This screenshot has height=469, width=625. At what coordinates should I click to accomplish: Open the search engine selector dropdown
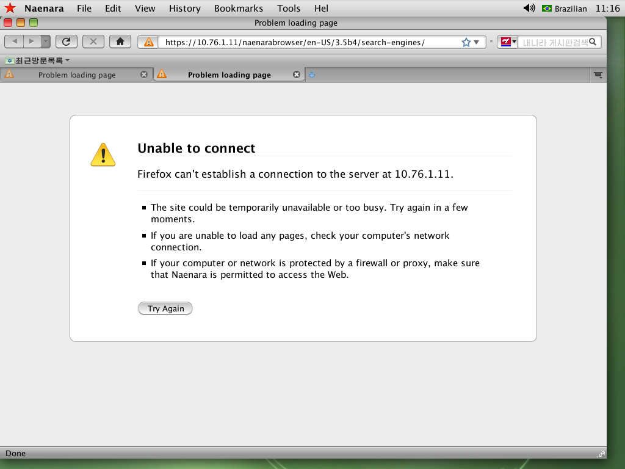tap(508, 42)
